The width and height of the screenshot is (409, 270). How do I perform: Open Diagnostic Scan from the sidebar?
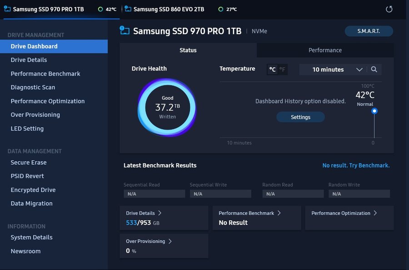tap(33, 87)
